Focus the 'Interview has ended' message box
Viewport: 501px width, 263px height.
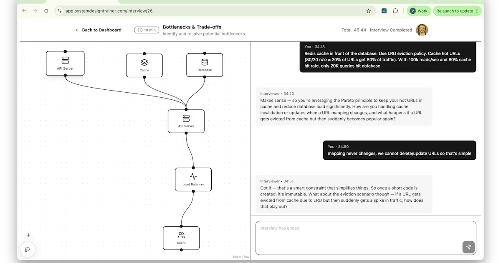[366, 238]
